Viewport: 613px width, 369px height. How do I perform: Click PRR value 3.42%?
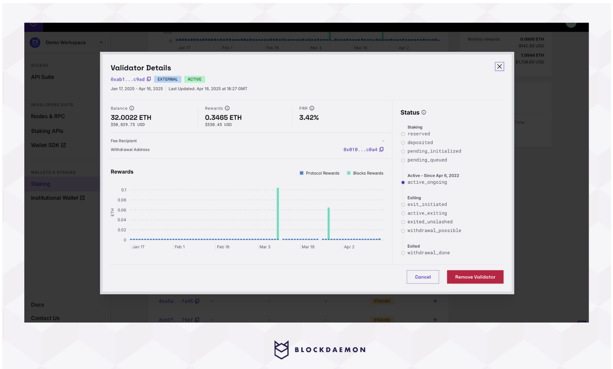pos(309,118)
